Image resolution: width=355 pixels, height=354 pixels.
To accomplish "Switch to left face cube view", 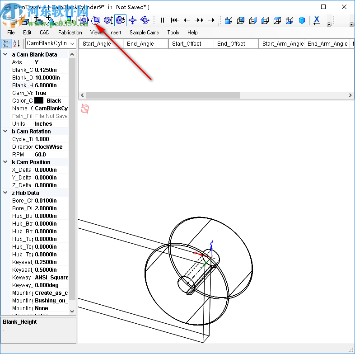I will [265, 20].
